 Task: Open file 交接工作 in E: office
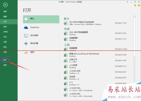(x=73, y=59)
